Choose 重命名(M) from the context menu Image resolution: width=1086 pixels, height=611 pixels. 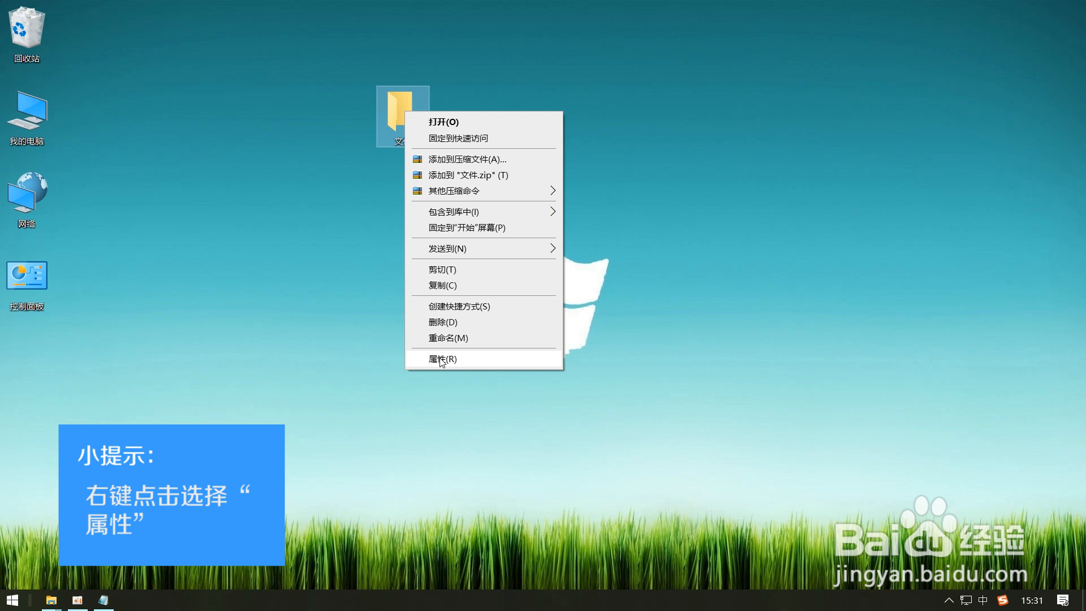(x=484, y=338)
